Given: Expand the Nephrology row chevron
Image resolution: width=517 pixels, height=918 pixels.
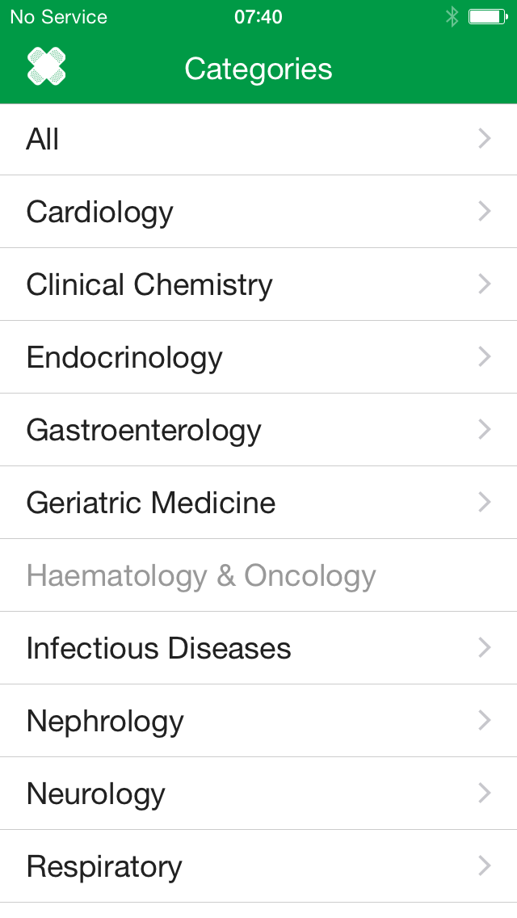Looking at the screenshot, I should click(x=485, y=721).
